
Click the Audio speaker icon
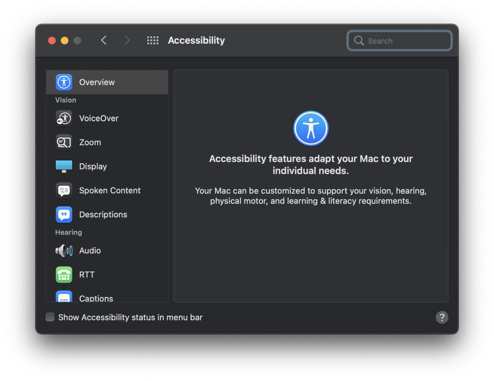[x=64, y=251]
